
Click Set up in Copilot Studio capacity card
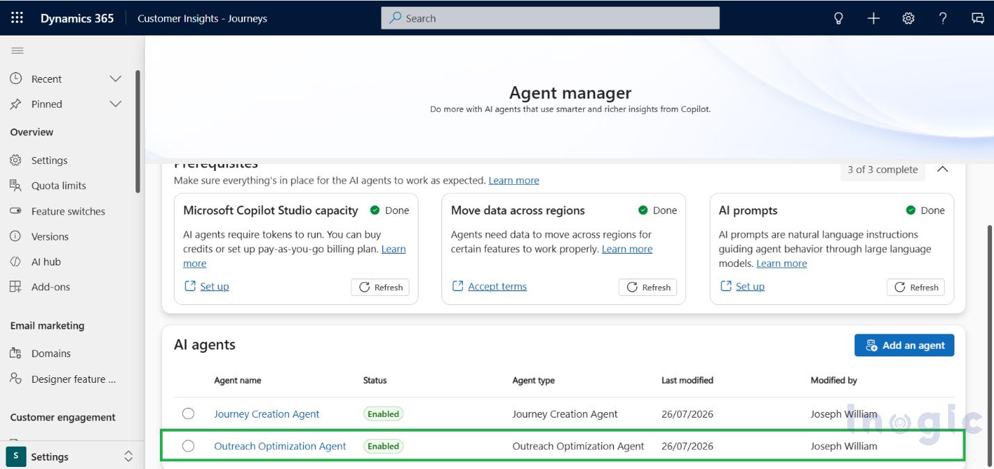click(x=215, y=286)
